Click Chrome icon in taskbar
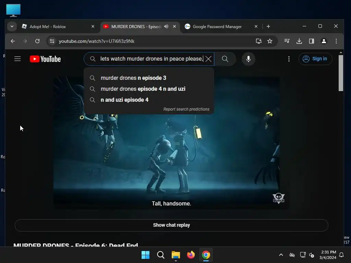The width and height of the screenshot is (351, 263). pyautogui.click(x=206, y=255)
